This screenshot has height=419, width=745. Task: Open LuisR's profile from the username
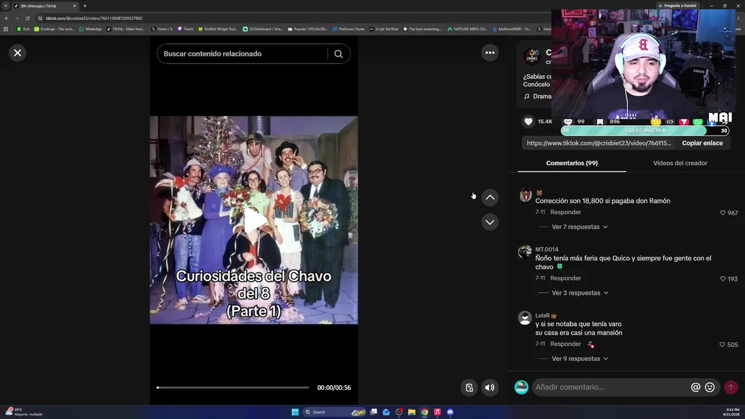point(542,316)
